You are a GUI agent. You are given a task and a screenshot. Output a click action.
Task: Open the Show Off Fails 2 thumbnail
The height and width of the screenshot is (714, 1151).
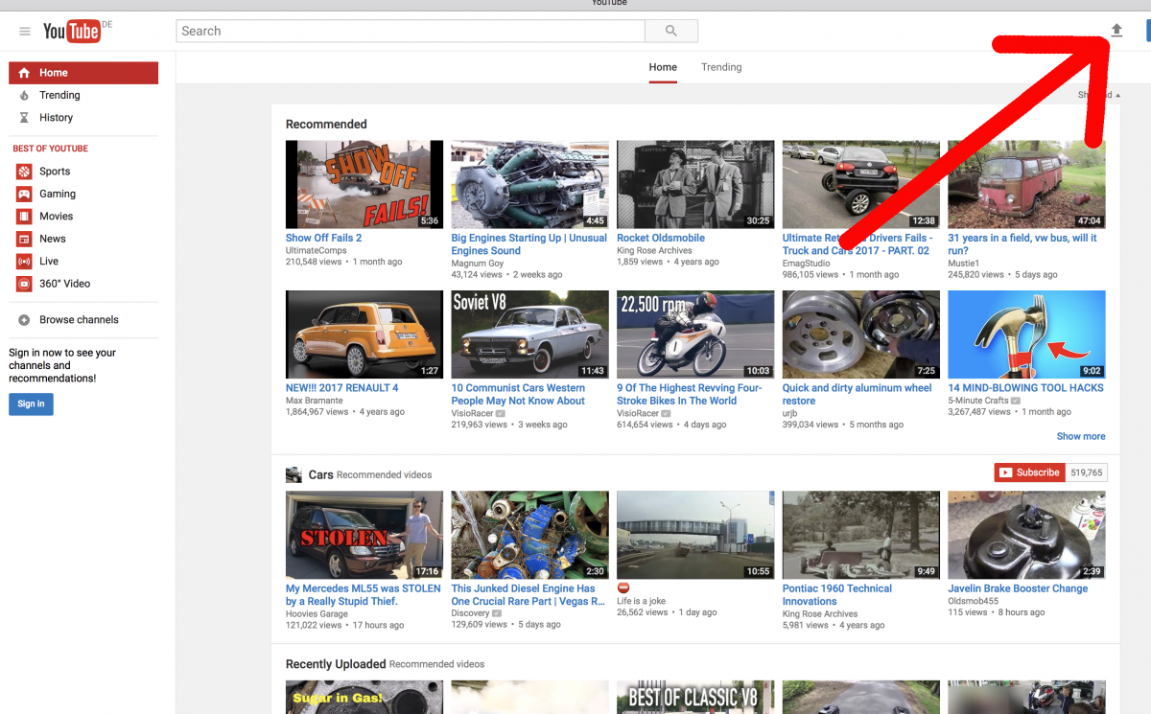click(364, 184)
